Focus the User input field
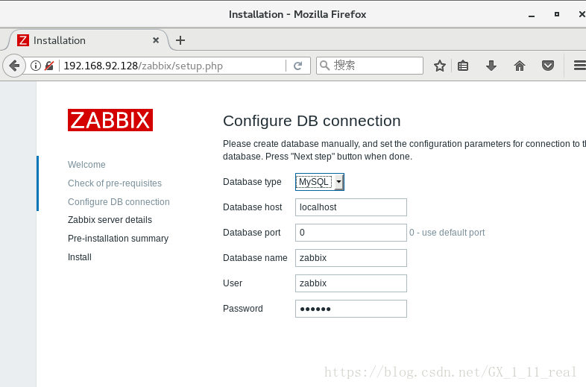Screen dimensions: 586x387 pos(351,283)
